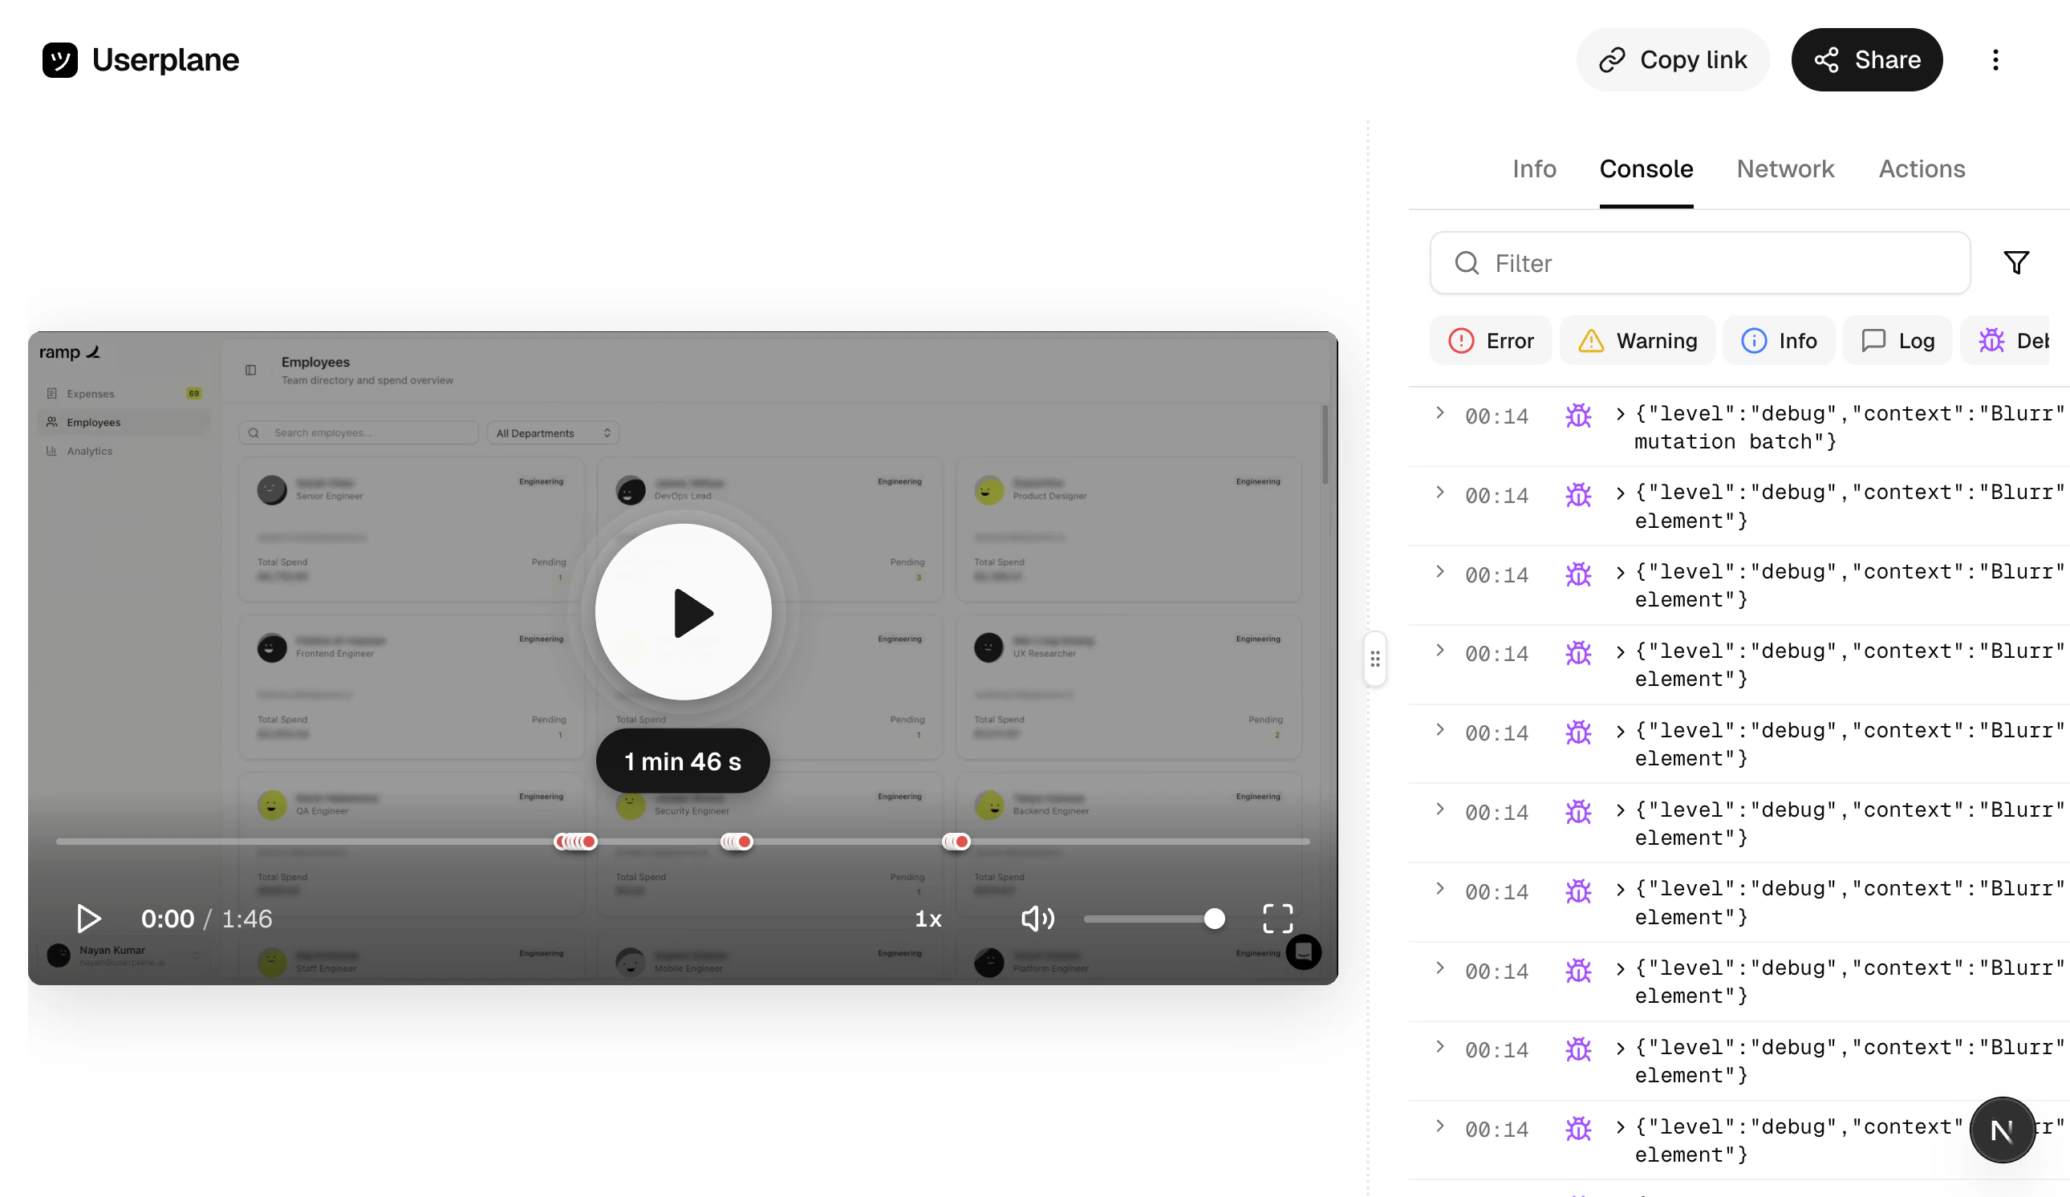This screenshot has height=1197, width=2070.
Task: Enter fullscreen mode in the video player
Action: point(1277,919)
